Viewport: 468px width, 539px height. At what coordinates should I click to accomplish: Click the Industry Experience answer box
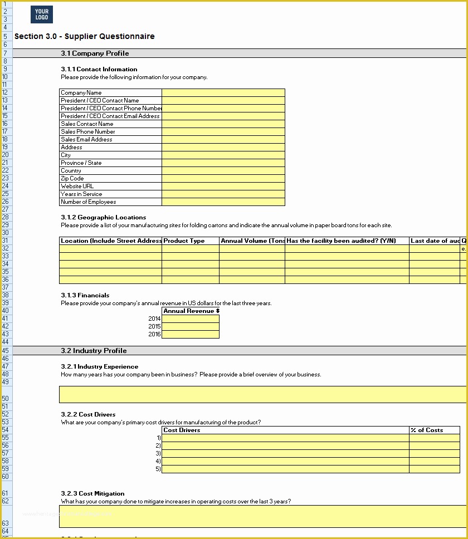(x=263, y=394)
